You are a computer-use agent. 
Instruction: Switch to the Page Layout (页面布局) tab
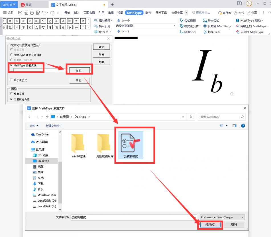(x=89, y=13)
